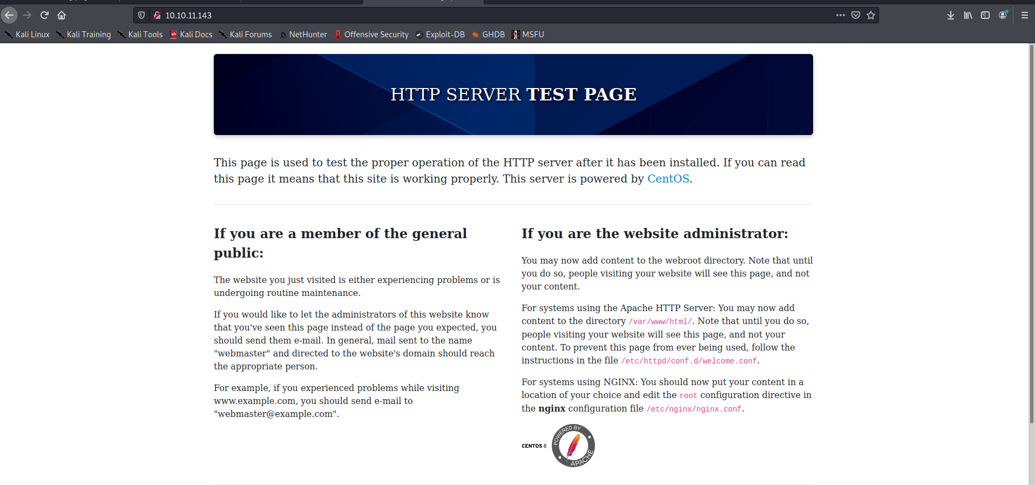Open NetHunter bookmark

303,35
